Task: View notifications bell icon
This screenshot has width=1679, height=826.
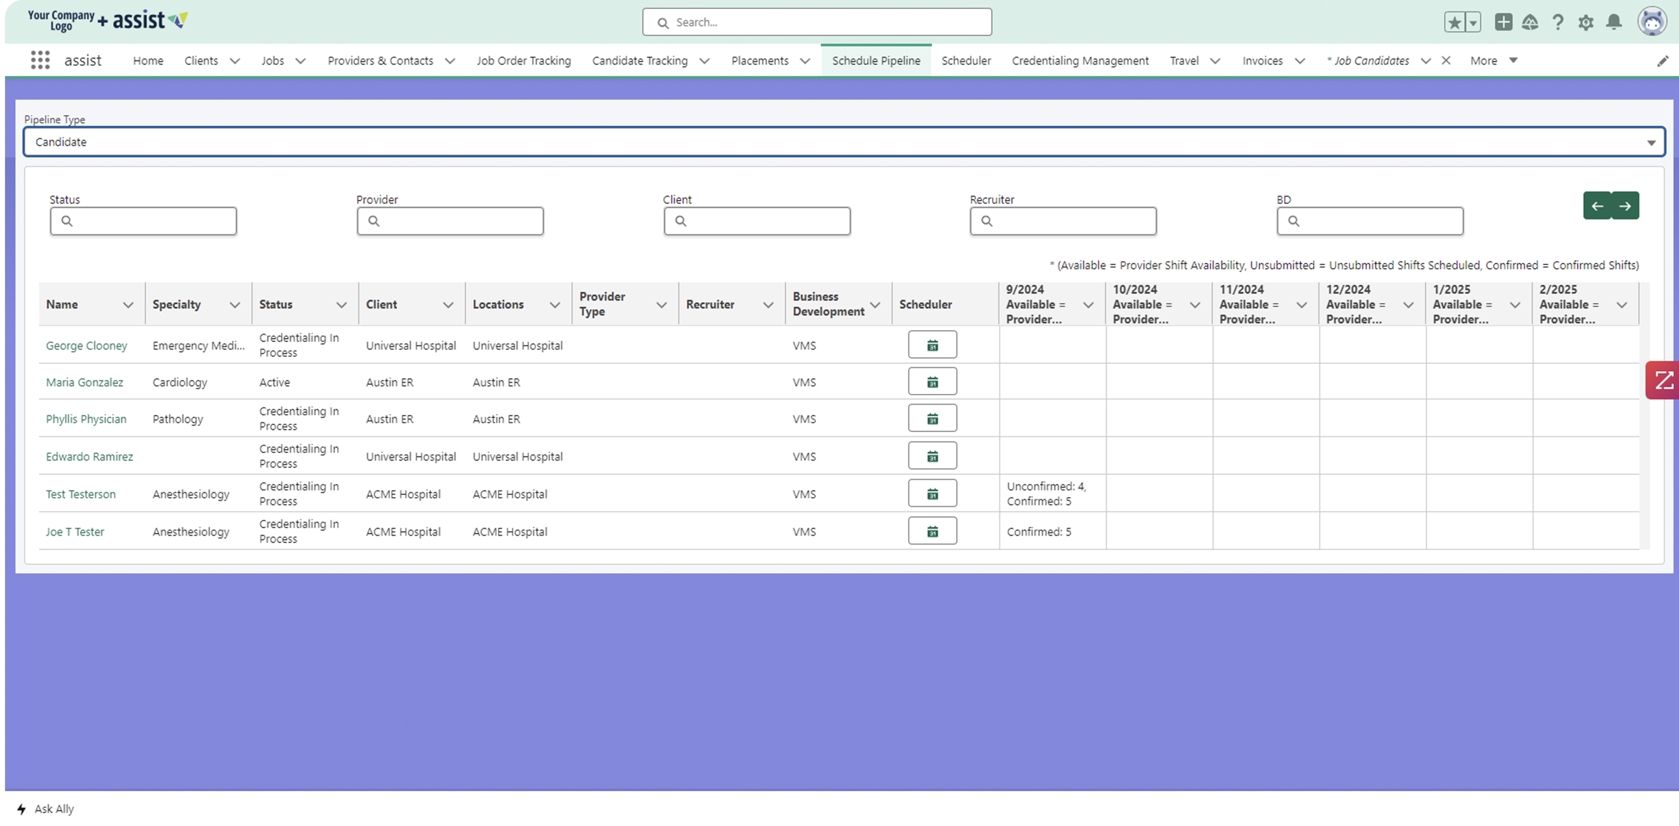Action: point(1614,22)
